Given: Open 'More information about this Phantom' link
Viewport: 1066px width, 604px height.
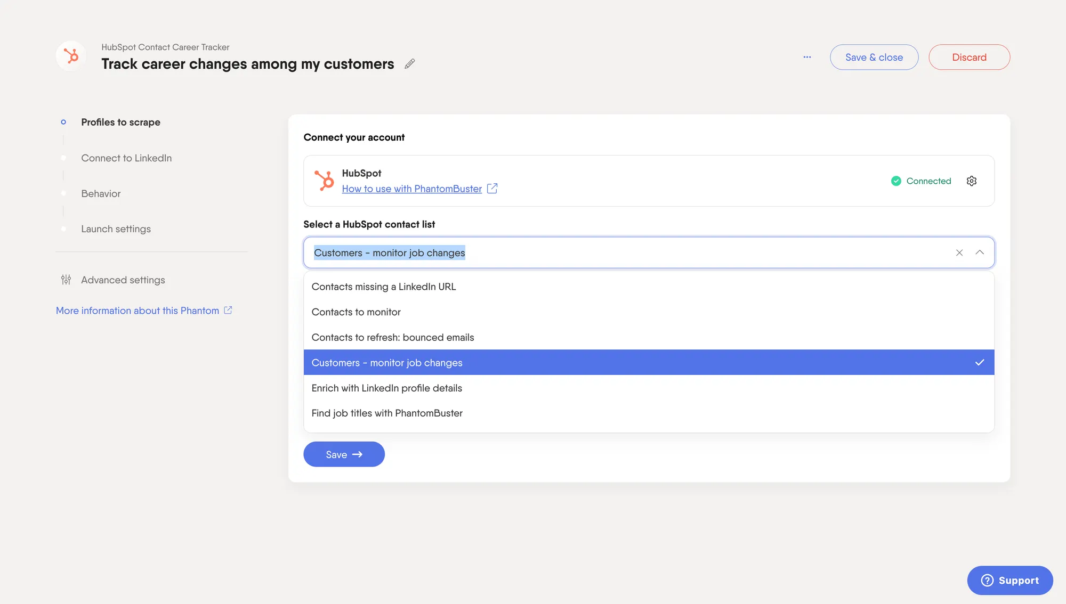Looking at the screenshot, I should pyautogui.click(x=138, y=311).
